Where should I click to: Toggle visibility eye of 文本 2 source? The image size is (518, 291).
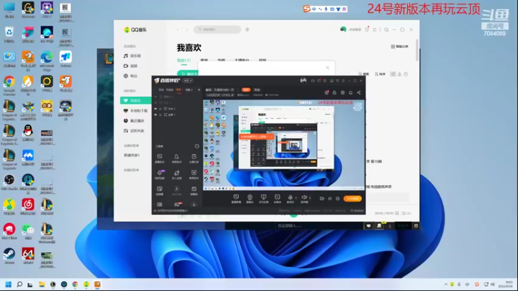[x=155, y=109]
